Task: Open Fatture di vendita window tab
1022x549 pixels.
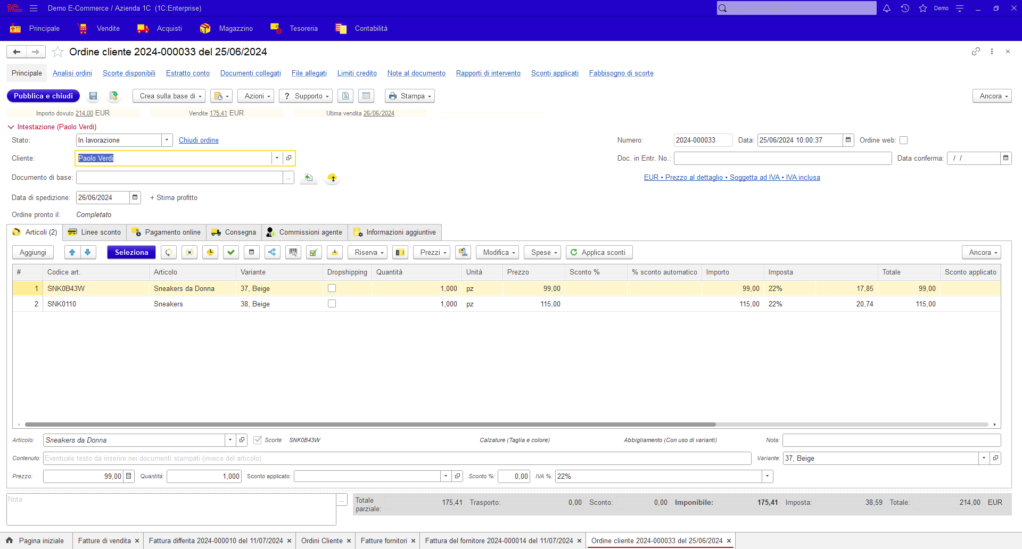Action: [x=104, y=540]
